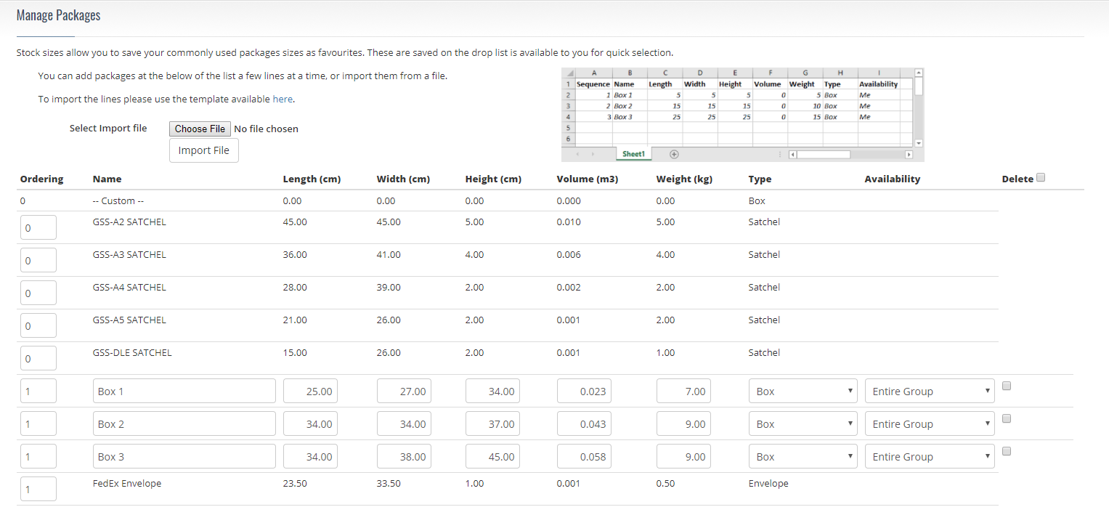This screenshot has height=507, width=1109.
Task: Click the 'Manage Packages' page heading
Action: [58, 15]
